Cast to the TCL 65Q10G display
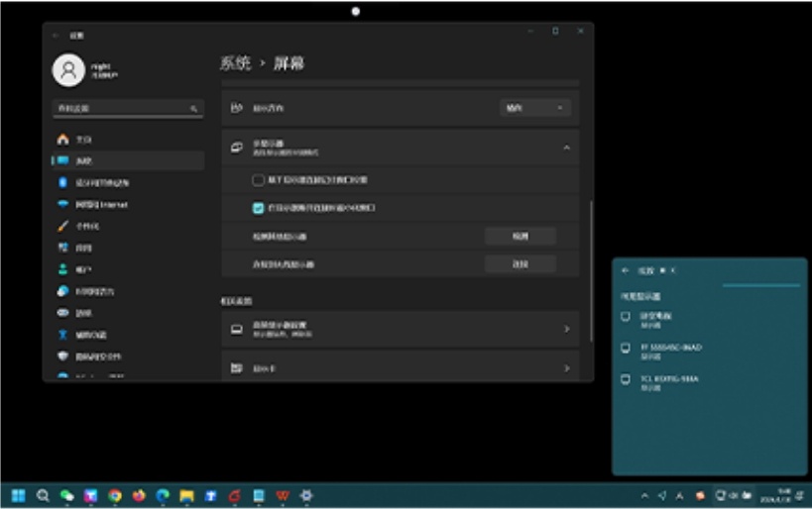812x509 pixels. tap(710, 383)
